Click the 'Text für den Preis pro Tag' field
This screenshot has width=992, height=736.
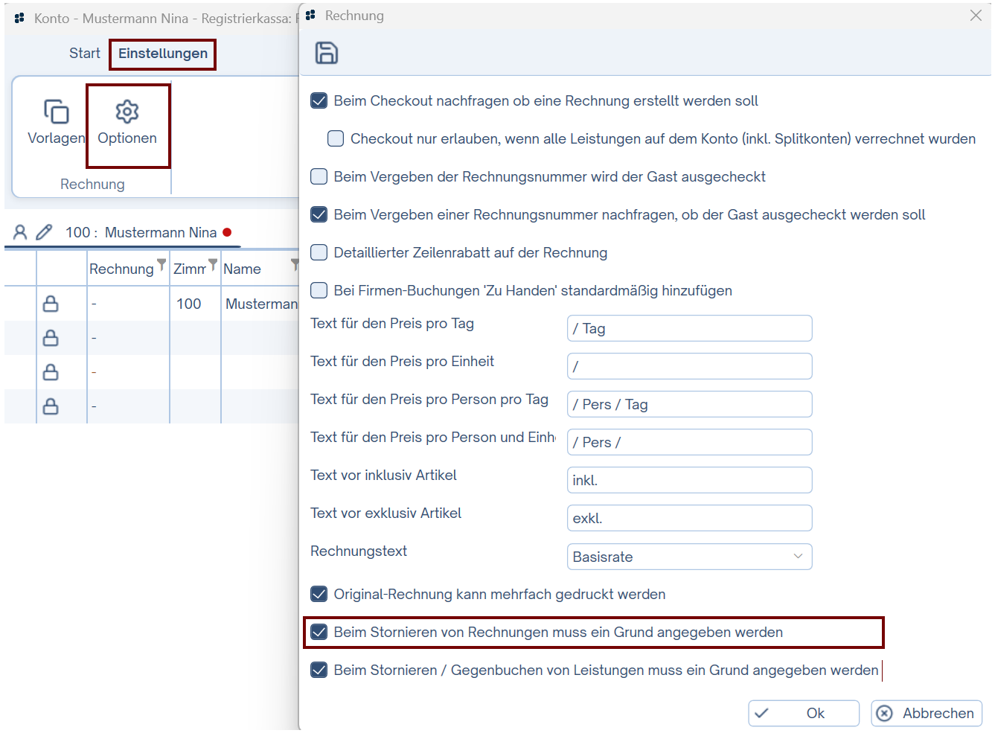[689, 328]
